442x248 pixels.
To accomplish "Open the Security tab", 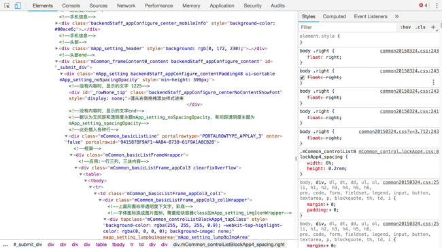I will [252, 5].
